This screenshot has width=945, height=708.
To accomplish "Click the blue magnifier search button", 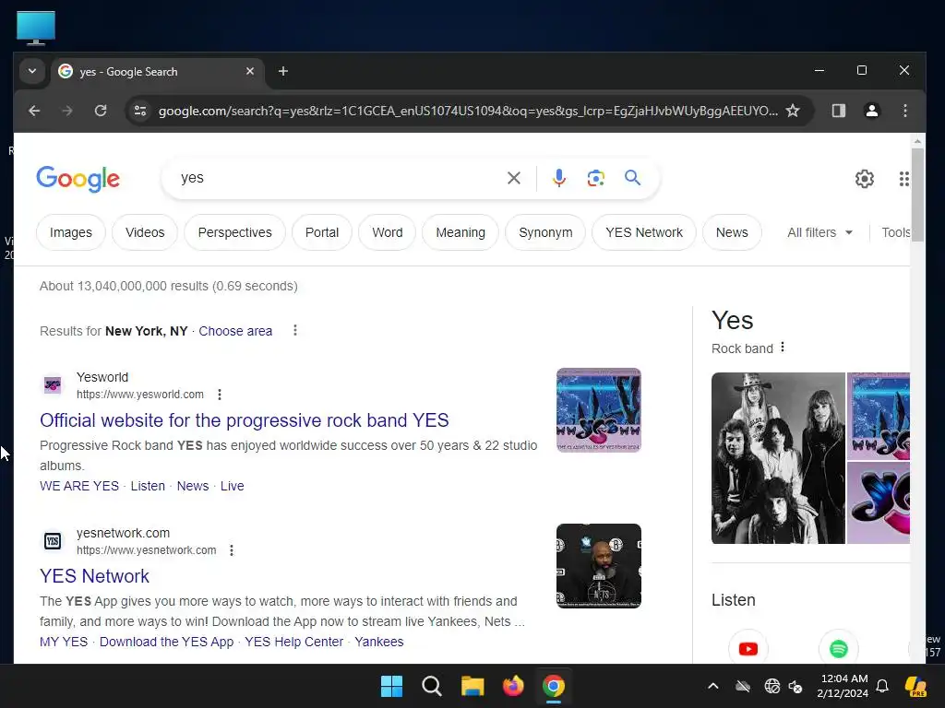I will click(632, 178).
